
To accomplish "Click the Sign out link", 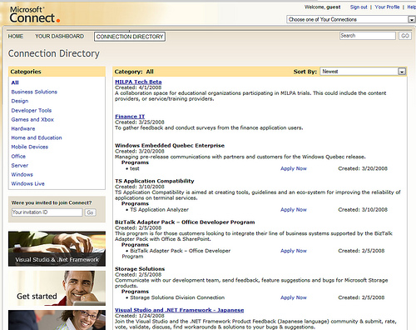I will pyautogui.click(x=359, y=7).
